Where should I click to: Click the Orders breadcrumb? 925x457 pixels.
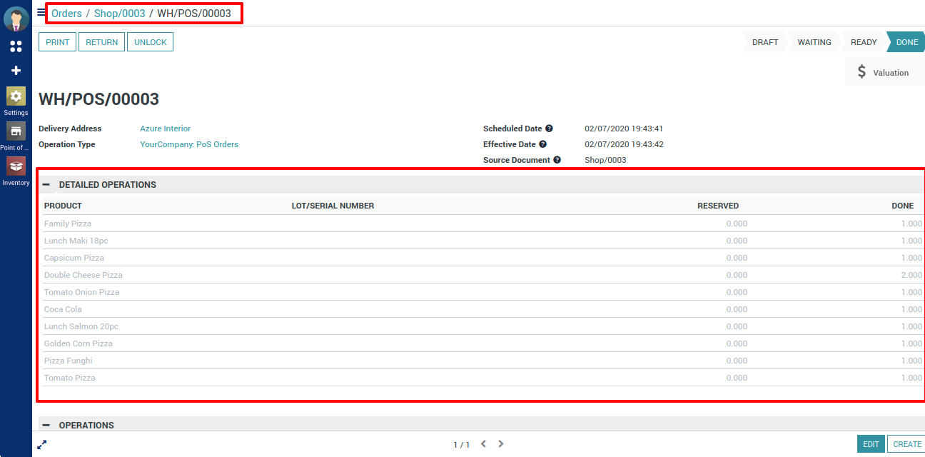pos(66,14)
